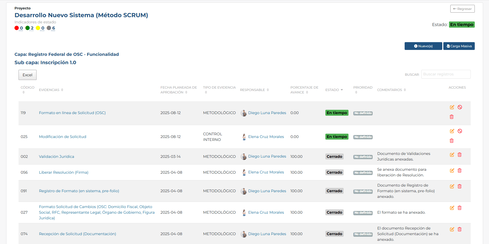Screen dimensions: 489x244
Task: Open Carga Masiva upload
Action: [459, 46]
